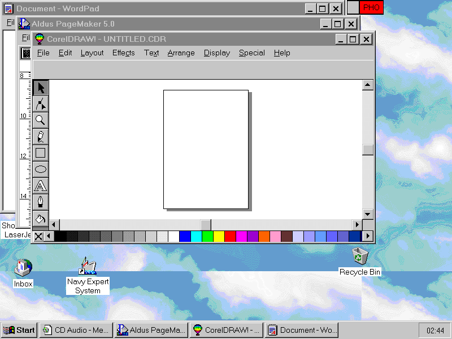Screen dimensions: 452x339
Task: Pick the blue palette swatch
Action: pos(185,237)
